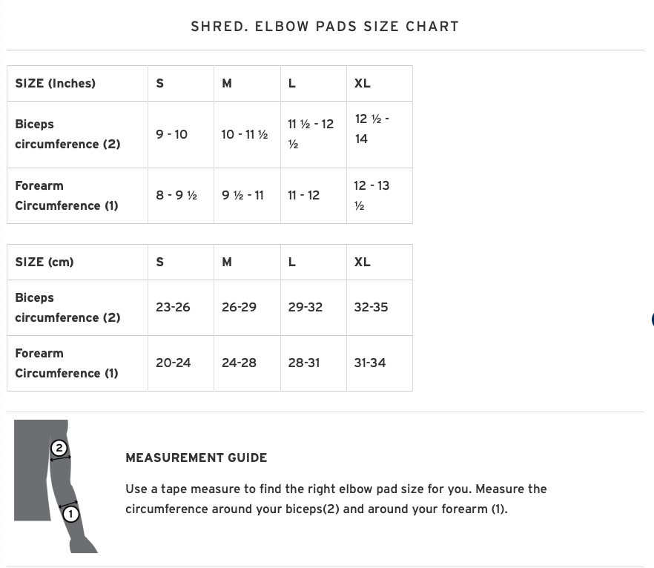Screen dimensions: 654x568
Task: Select the 28-31 forearm cm cell
Action: click(304, 363)
